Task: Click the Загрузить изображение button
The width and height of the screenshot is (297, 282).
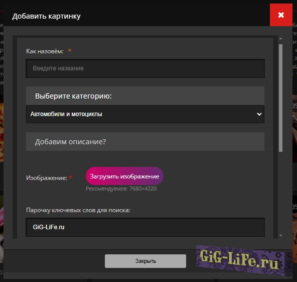Action: coord(124,176)
